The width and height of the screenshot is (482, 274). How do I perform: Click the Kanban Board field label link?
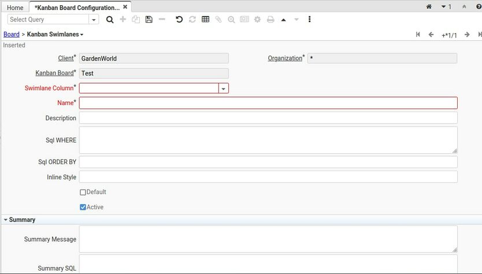[x=54, y=73]
